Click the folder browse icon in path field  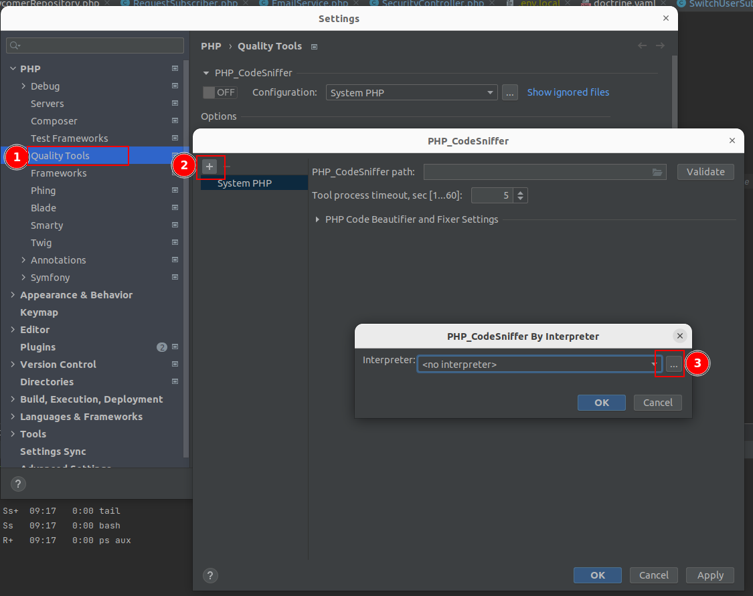coord(657,172)
